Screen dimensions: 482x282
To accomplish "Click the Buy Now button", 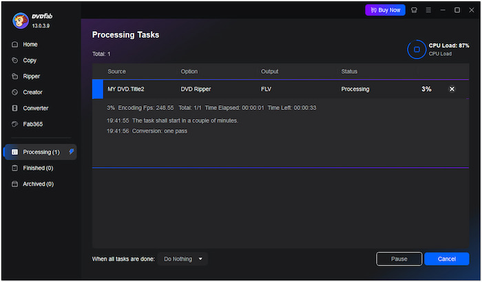I will [385, 10].
